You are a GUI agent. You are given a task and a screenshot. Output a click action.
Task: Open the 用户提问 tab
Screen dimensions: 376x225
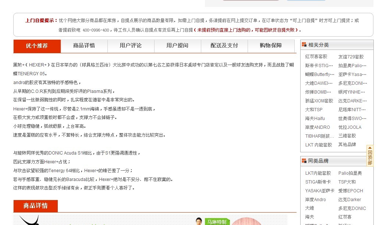coord(177,46)
